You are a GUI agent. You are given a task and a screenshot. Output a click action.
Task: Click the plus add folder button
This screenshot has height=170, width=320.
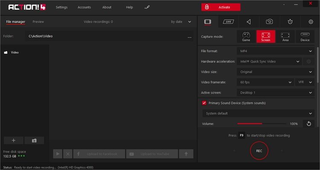[14, 140]
